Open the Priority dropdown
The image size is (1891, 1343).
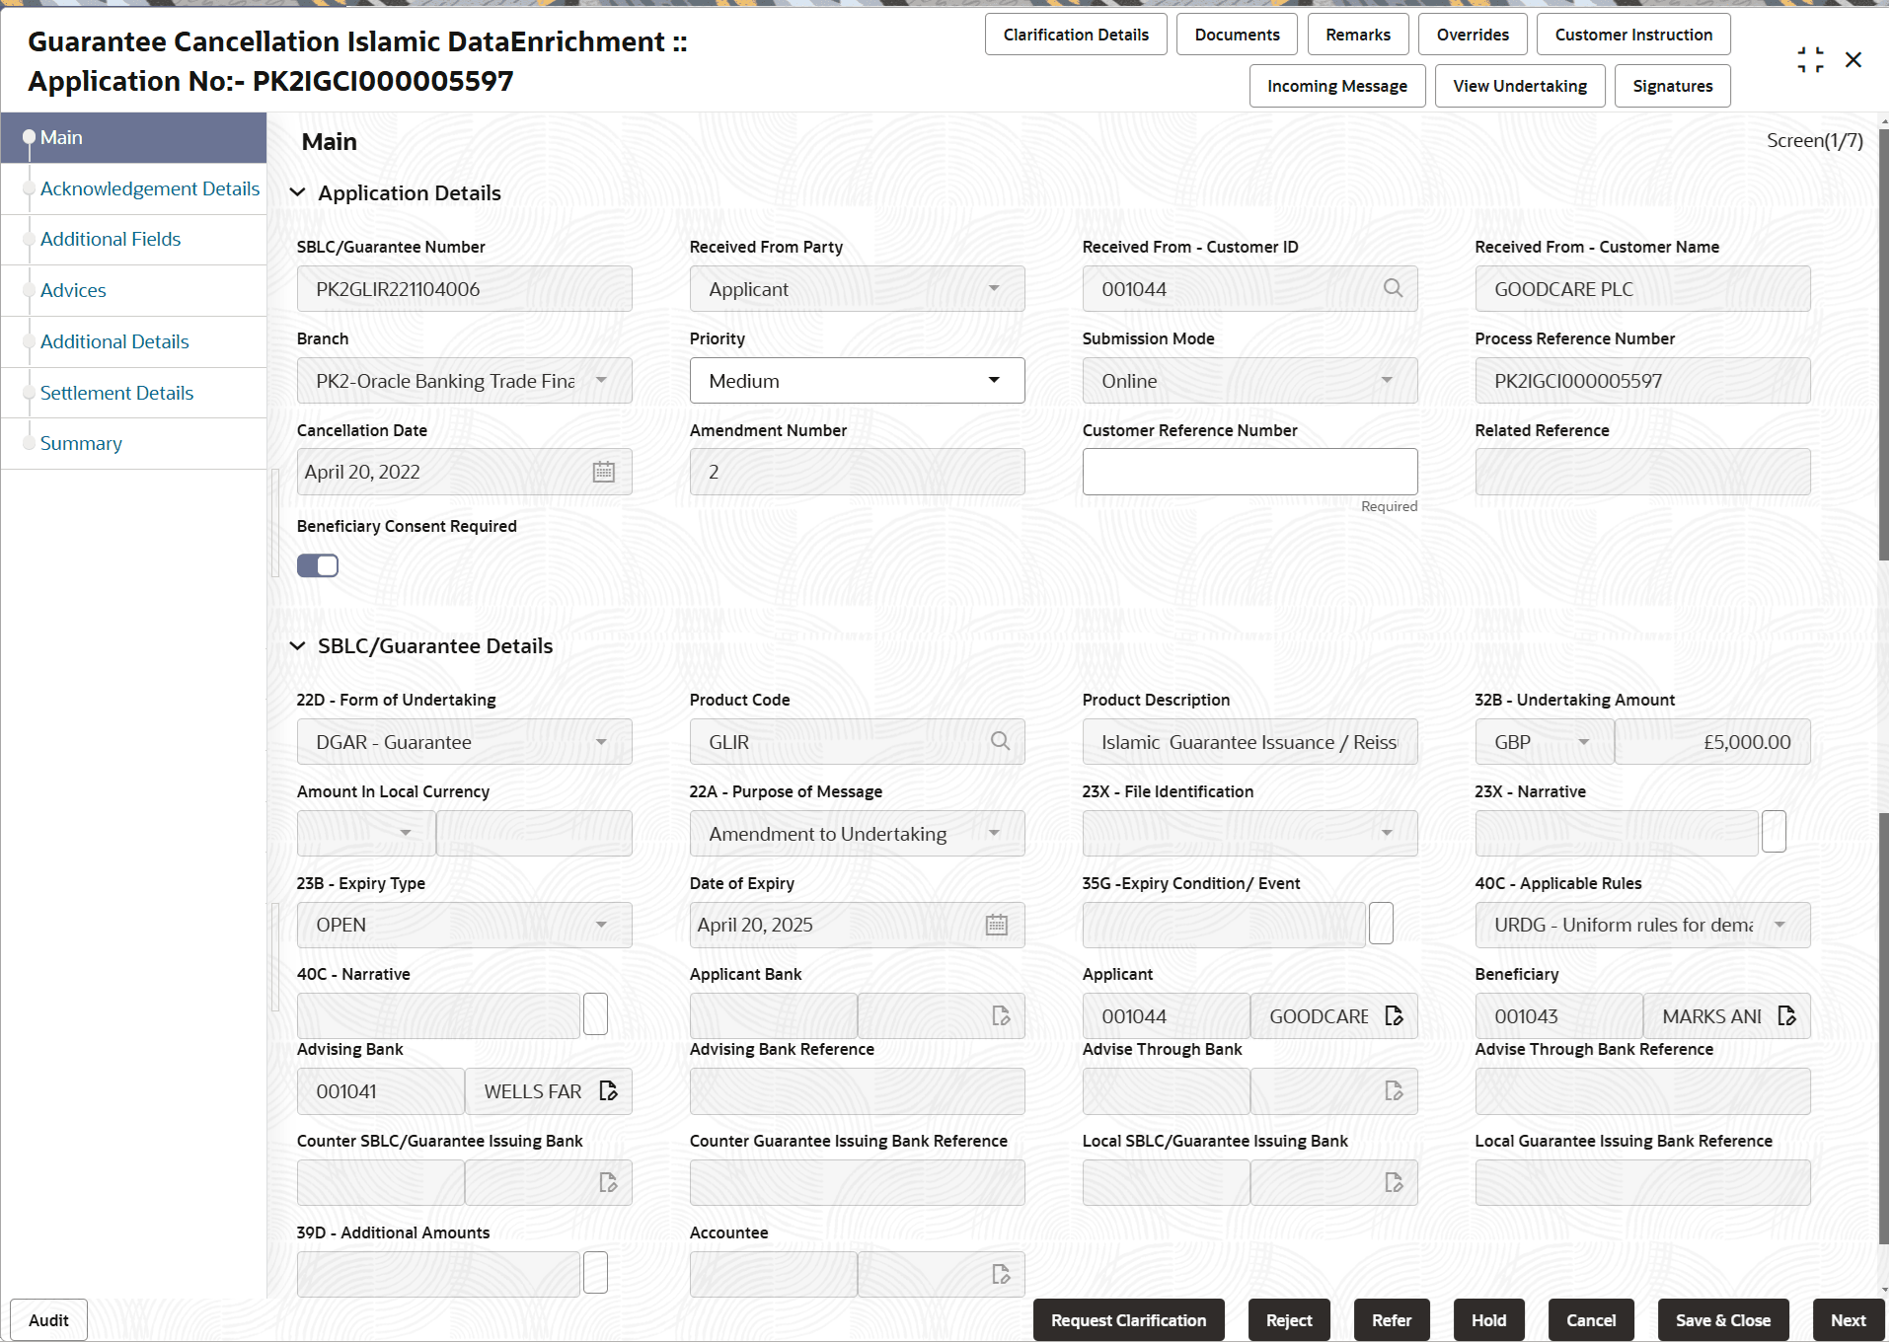pos(992,380)
